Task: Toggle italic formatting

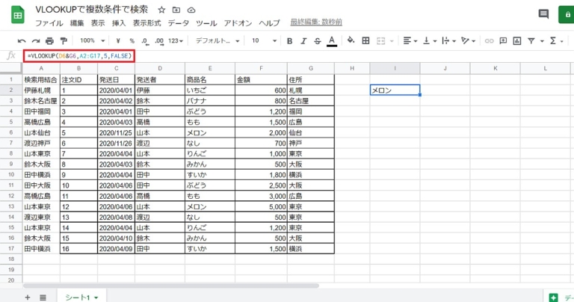Action: [x=303, y=40]
